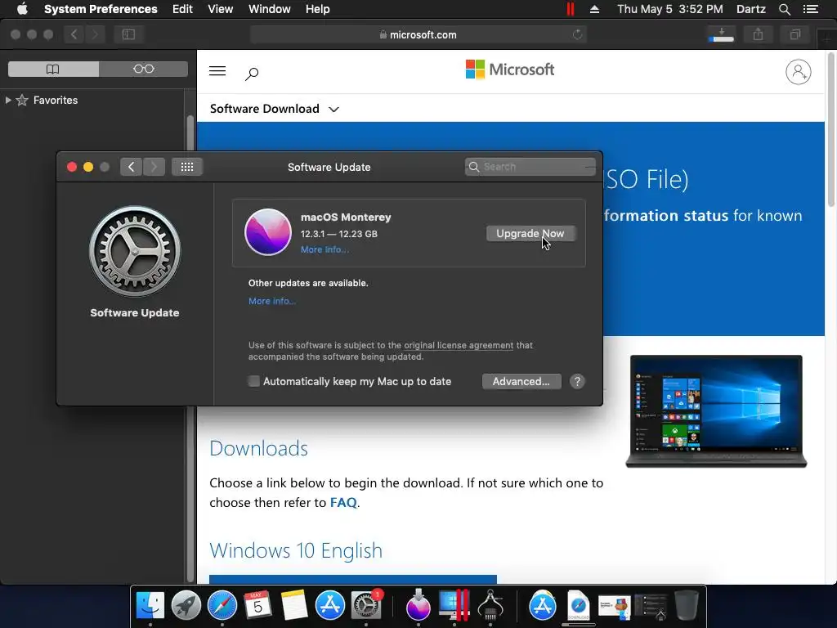Open the Edit menu

(x=182, y=9)
